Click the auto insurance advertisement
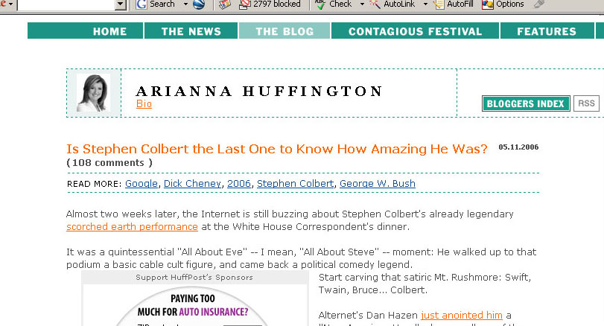This screenshot has height=326, width=604. [194, 306]
